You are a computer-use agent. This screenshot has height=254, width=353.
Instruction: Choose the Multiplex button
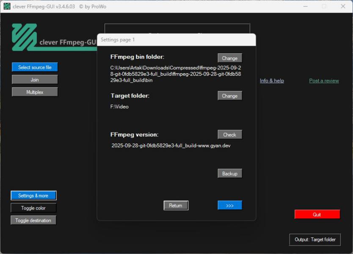coord(35,92)
